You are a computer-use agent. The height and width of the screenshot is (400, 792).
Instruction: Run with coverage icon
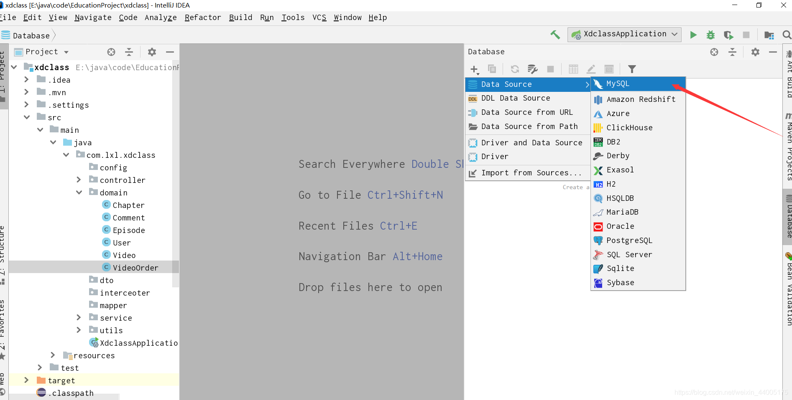(728, 35)
